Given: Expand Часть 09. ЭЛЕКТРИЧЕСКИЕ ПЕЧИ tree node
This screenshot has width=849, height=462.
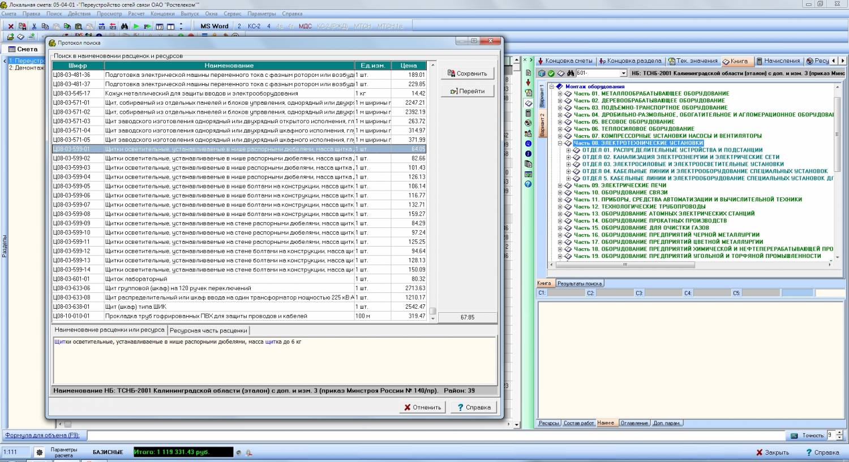Looking at the screenshot, I should 560,185.
